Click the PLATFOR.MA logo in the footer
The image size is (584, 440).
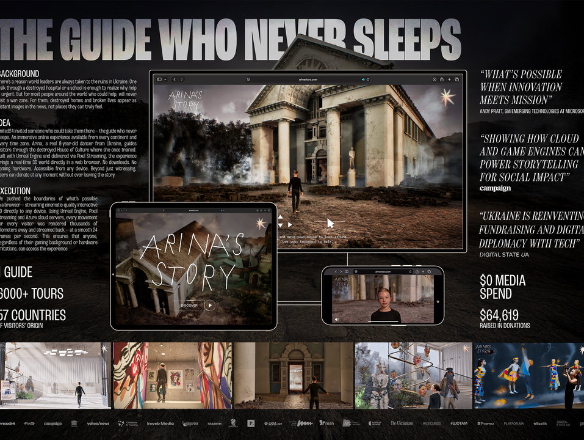tap(514, 424)
